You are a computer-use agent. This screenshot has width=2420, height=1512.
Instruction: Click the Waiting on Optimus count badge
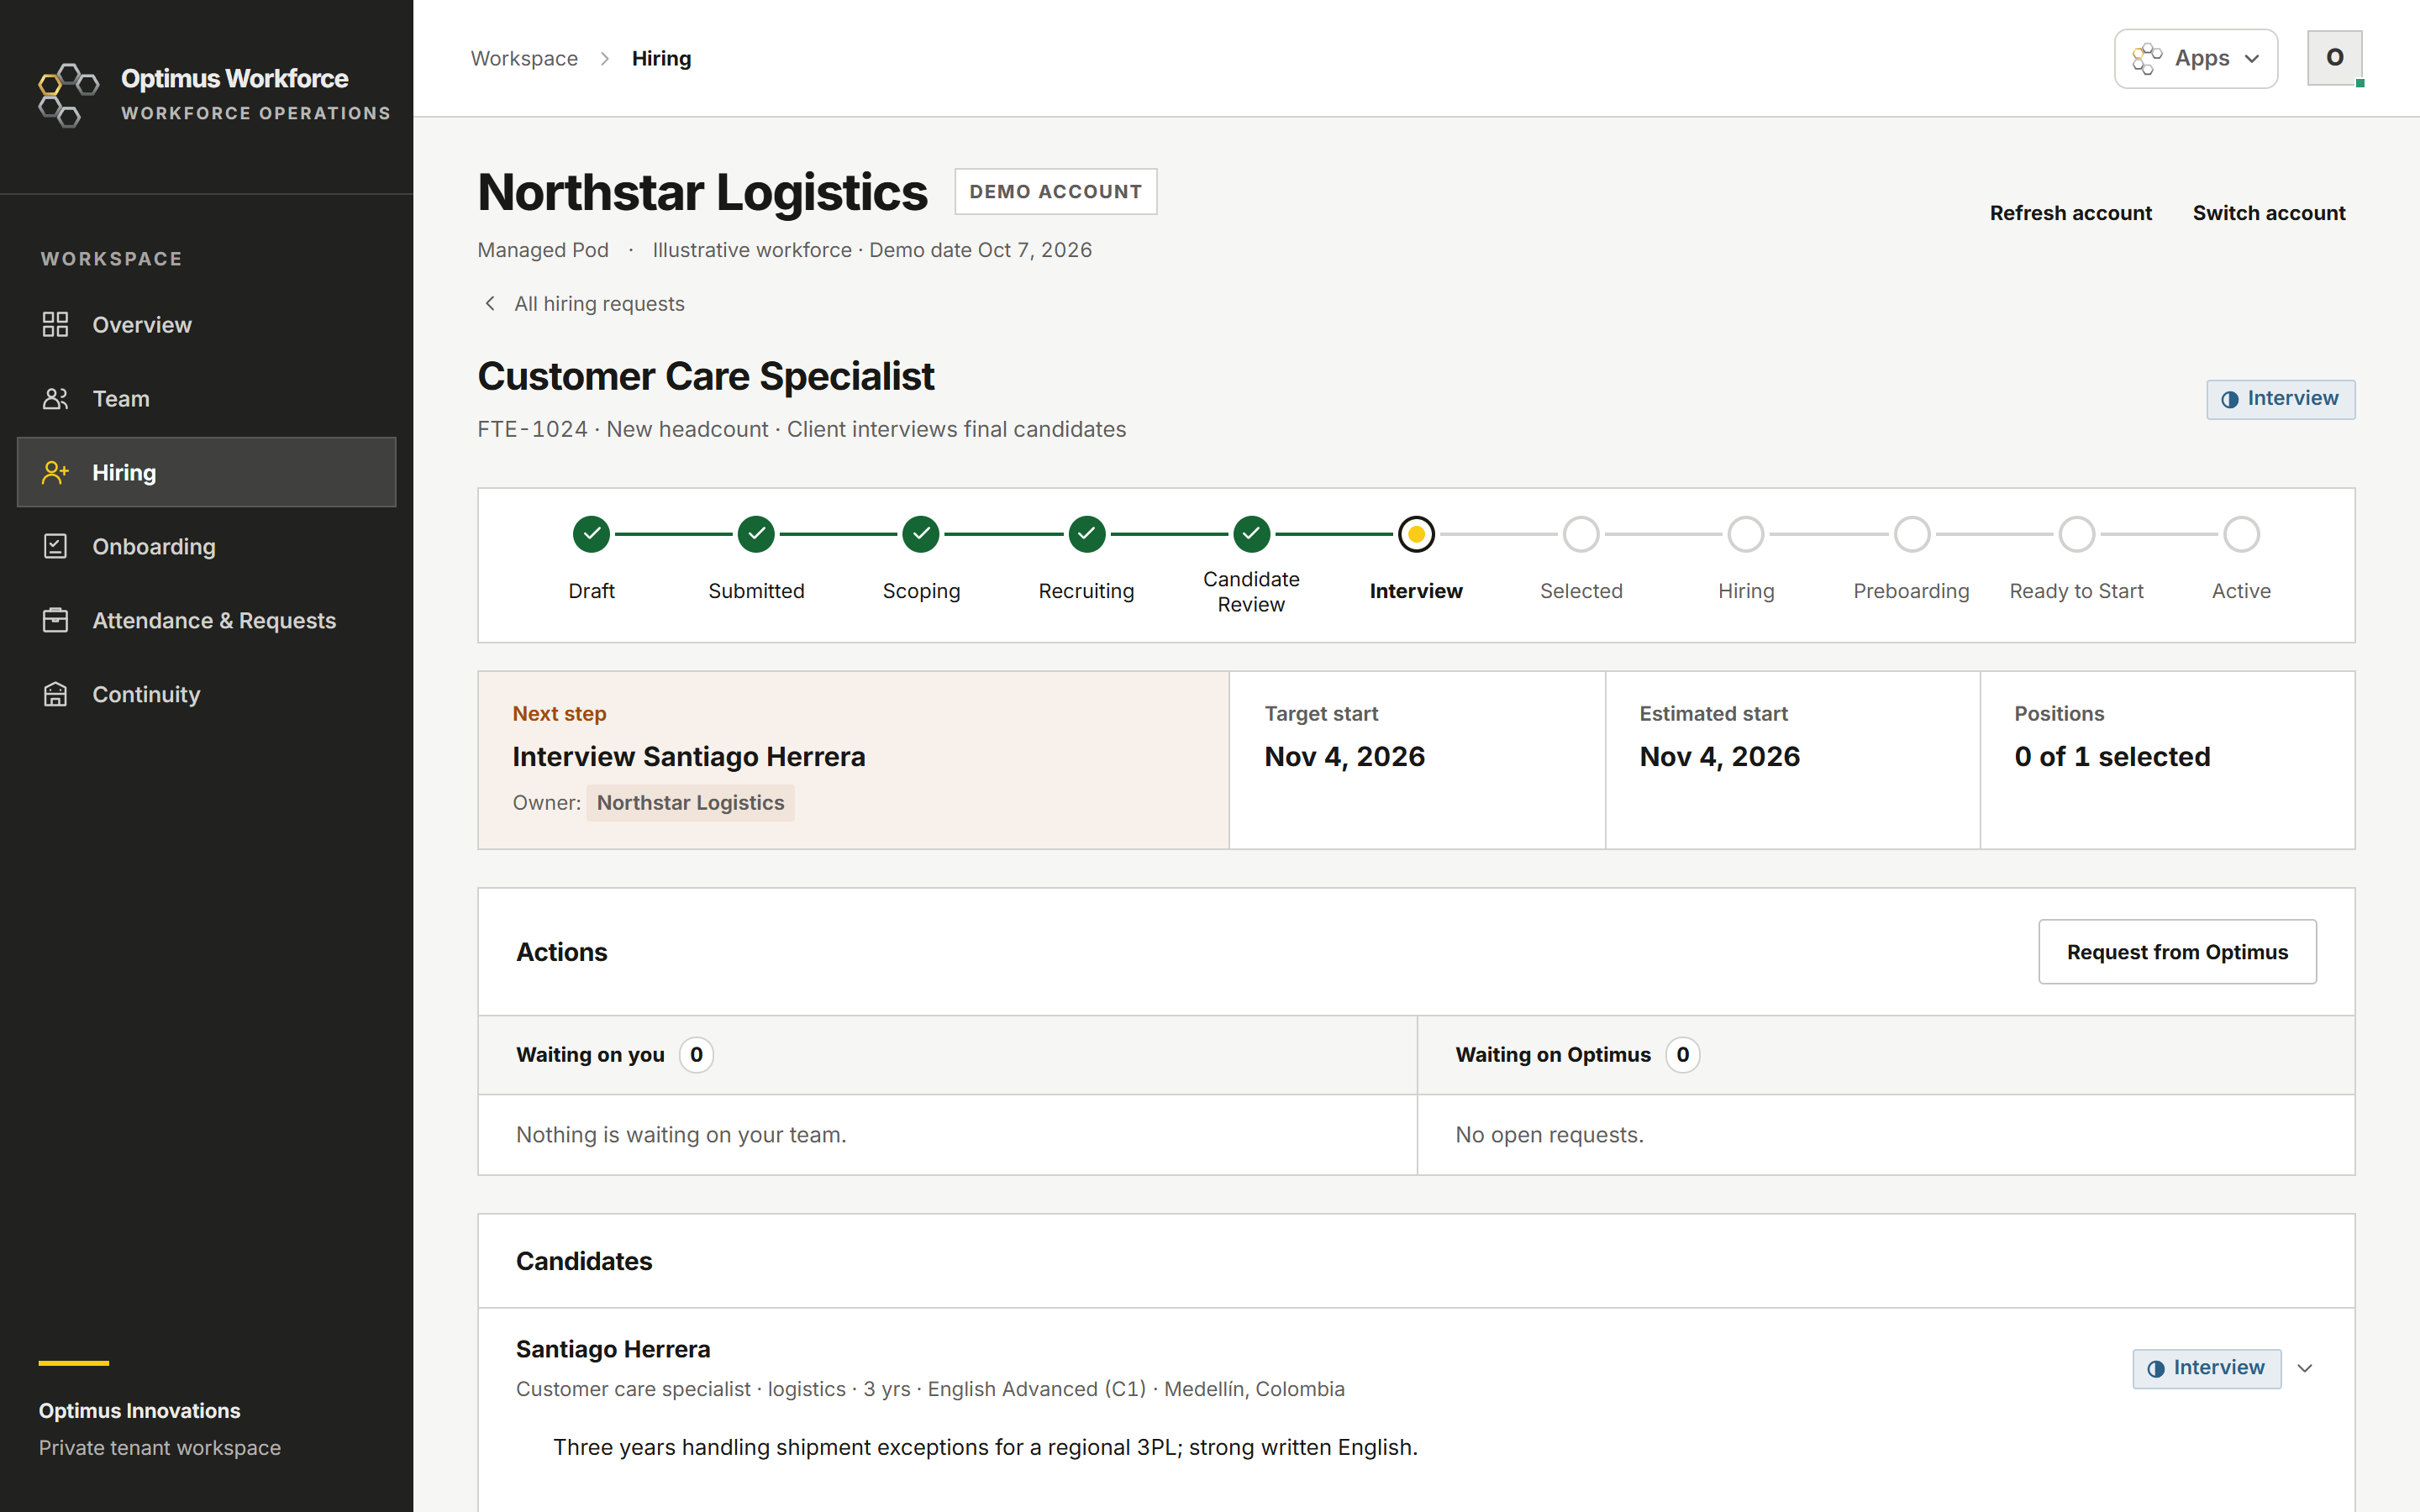(1682, 1055)
